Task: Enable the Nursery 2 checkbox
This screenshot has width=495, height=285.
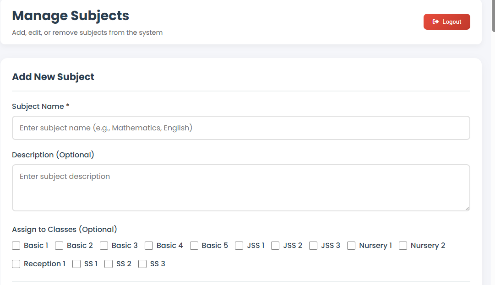Action: click(x=403, y=246)
